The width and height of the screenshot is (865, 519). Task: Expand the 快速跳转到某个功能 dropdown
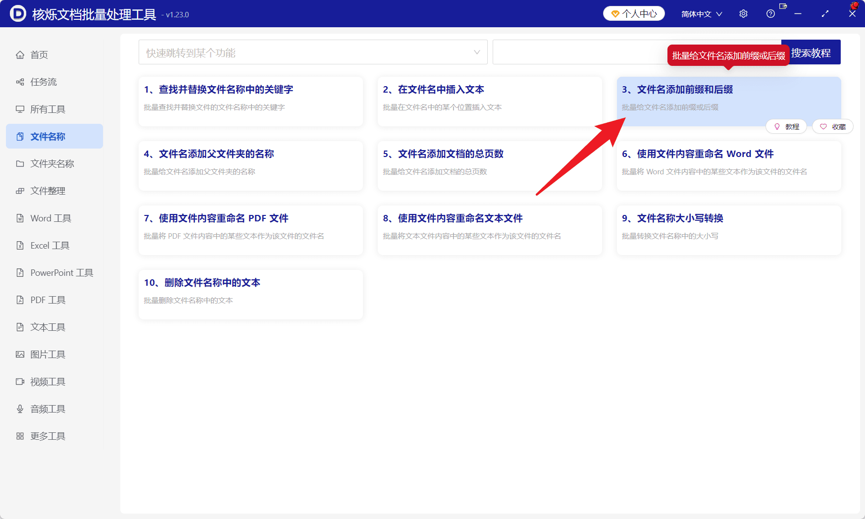(313, 52)
